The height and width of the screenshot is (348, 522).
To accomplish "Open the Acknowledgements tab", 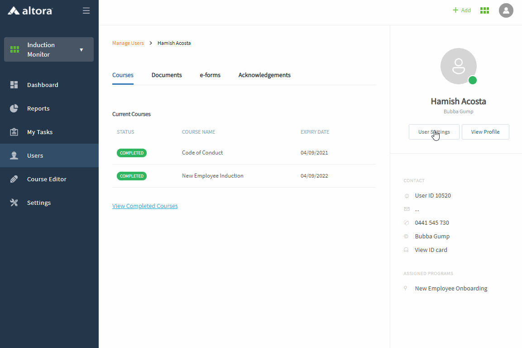I will [264, 75].
